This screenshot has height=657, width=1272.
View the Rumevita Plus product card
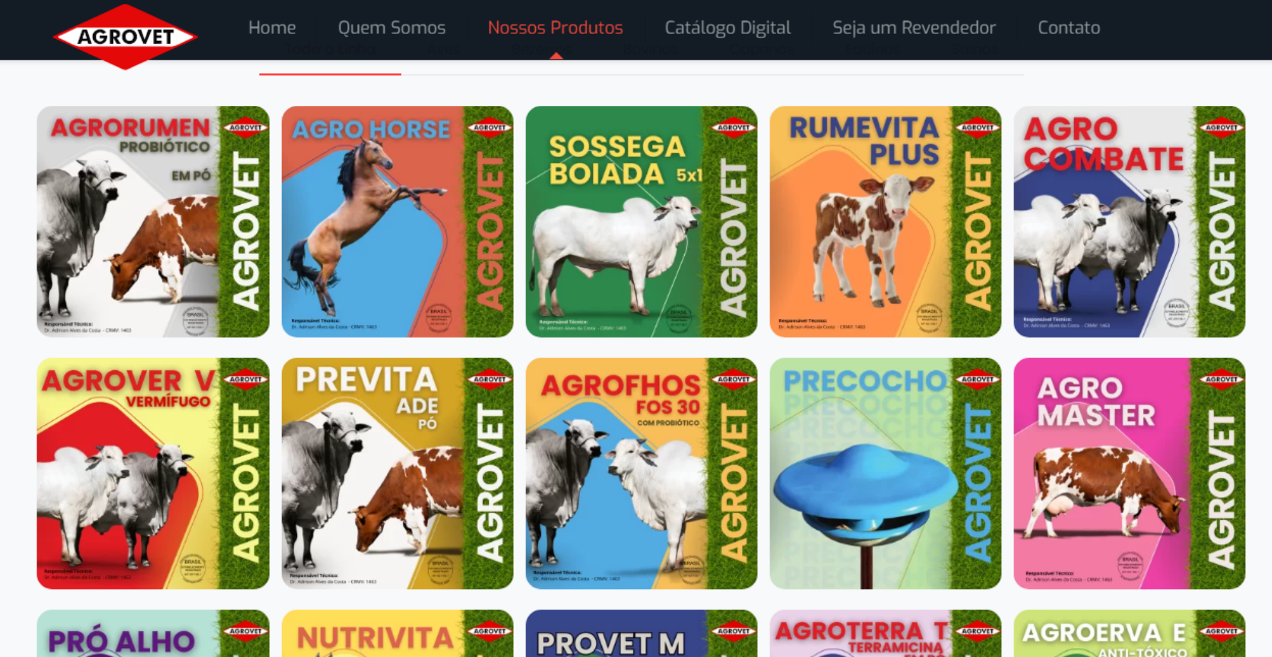coord(885,221)
